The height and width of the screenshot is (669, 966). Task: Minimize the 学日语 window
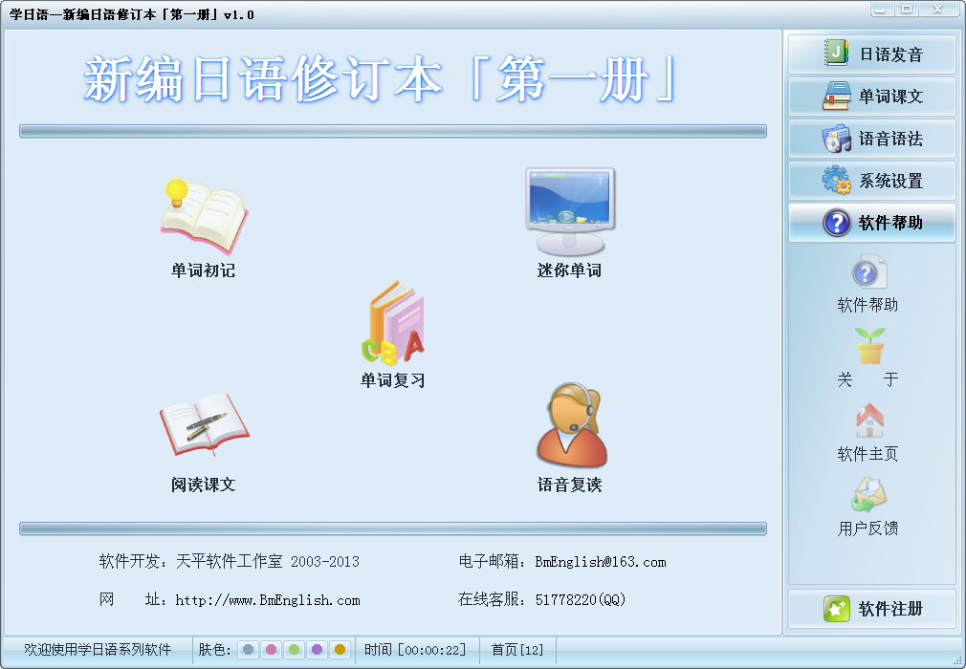click(x=882, y=10)
